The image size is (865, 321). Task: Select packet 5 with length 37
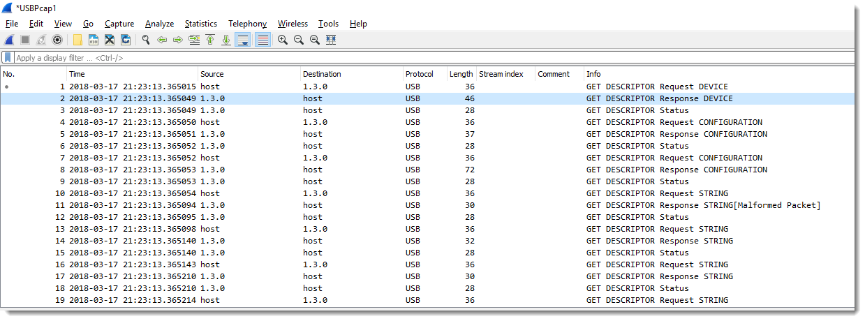(x=427, y=134)
